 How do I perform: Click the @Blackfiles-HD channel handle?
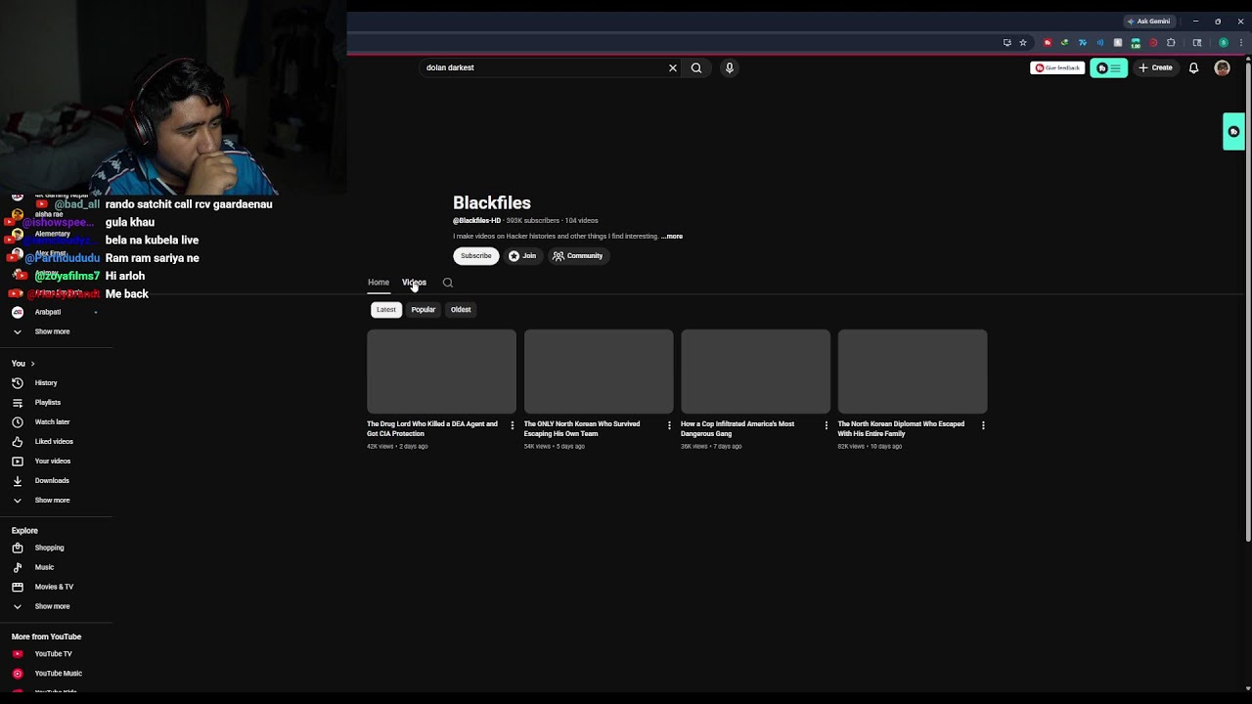(x=476, y=221)
